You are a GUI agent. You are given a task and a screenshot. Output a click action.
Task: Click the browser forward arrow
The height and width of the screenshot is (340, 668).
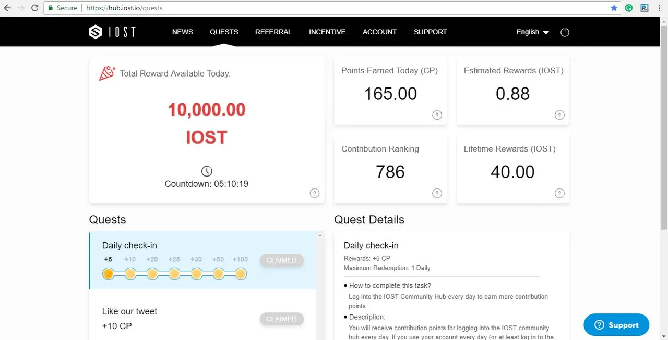click(x=21, y=8)
